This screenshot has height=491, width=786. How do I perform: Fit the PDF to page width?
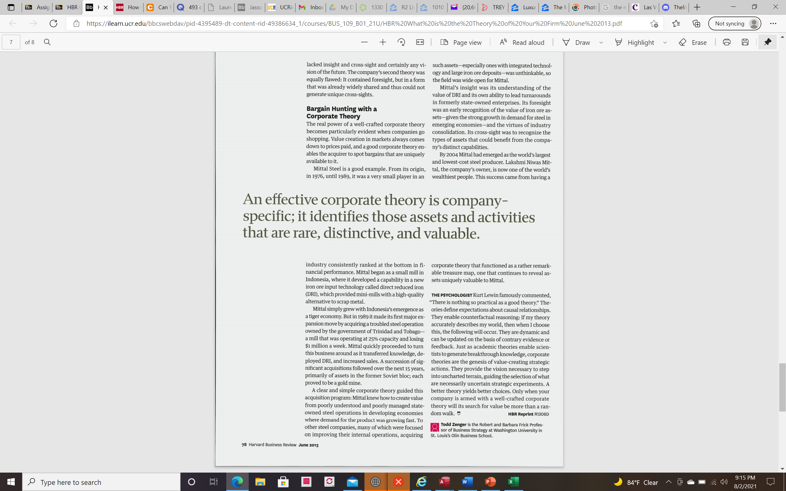pos(420,42)
